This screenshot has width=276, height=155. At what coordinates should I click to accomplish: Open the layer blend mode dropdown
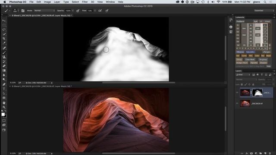click(x=246, y=80)
